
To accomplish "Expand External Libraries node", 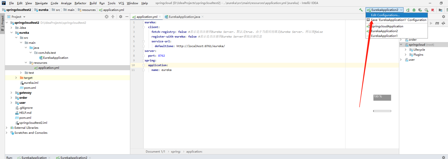I will [x=7, y=128].
